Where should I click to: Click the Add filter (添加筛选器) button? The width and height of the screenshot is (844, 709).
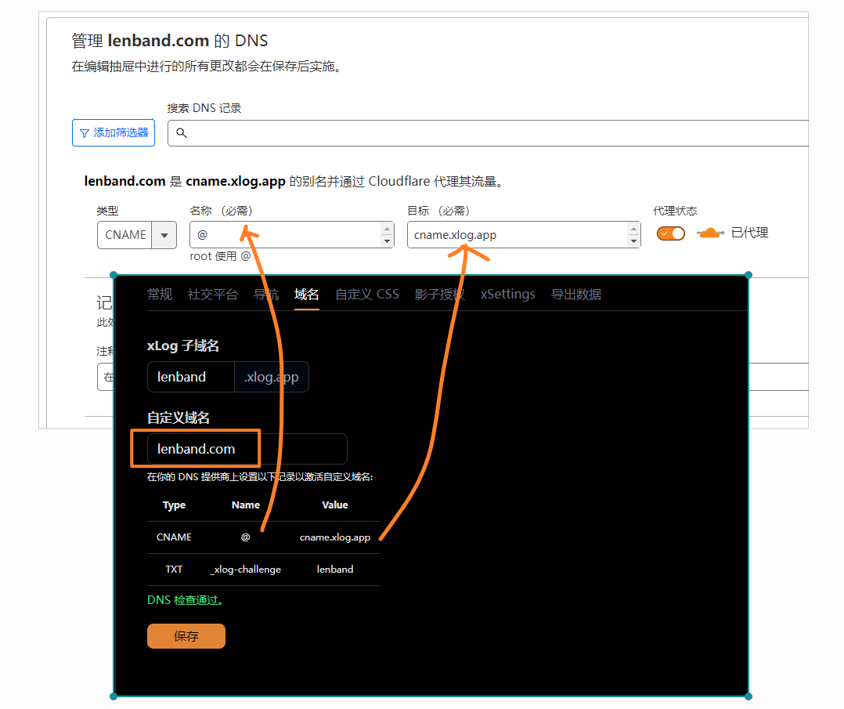[114, 132]
